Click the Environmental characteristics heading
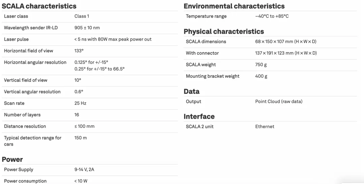 [x=234, y=6]
